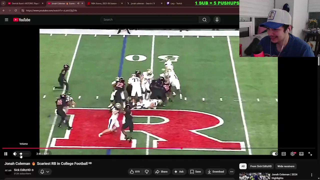Image resolution: width=320 pixels, height=180 pixels.
Task: Download the video
Action: click(216, 171)
